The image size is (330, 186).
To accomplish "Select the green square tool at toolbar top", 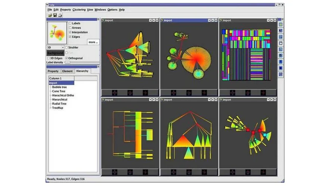I will (281, 25).
